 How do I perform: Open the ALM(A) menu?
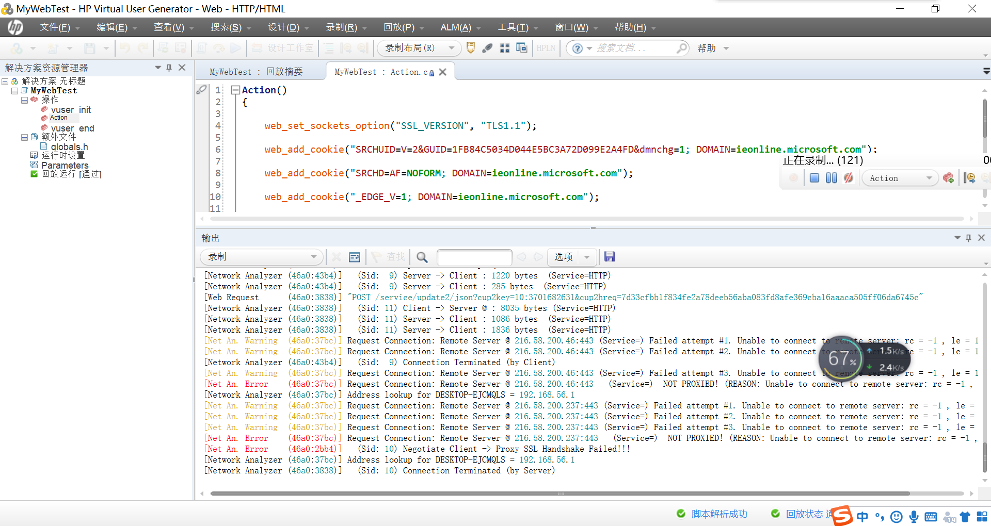[x=460, y=27]
